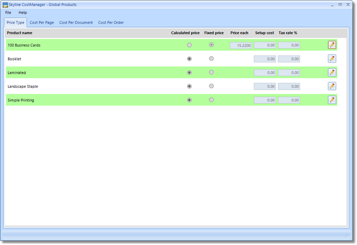Click the Skyline CostManager app icon in the title bar
This screenshot has height=245, width=357.
[x=5, y=5]
